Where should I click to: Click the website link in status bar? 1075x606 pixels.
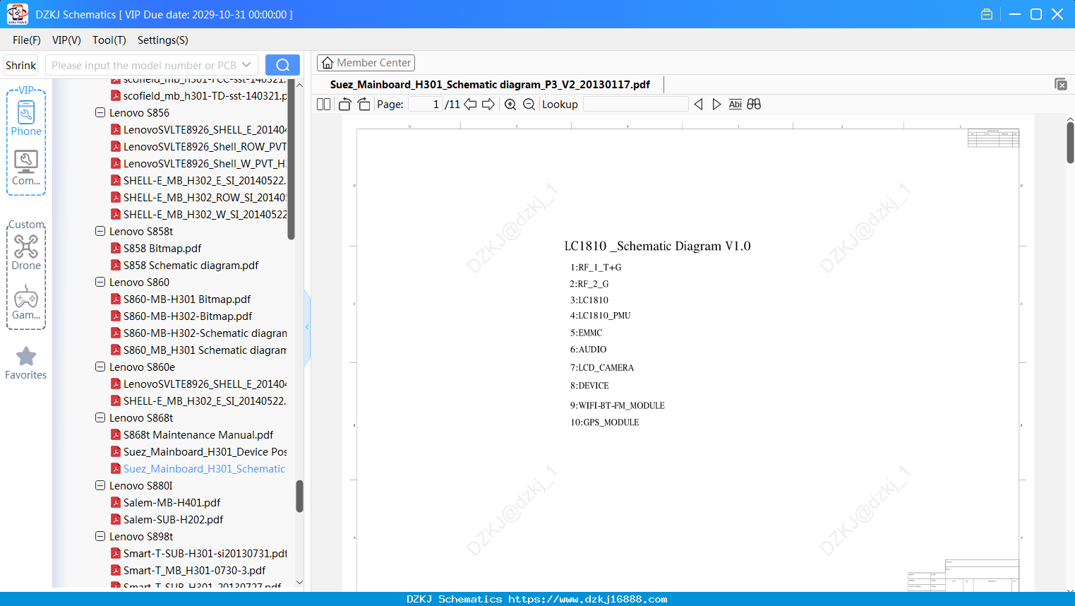587,599
